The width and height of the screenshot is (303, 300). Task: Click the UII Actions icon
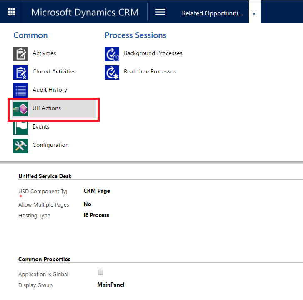coord(20,108)
